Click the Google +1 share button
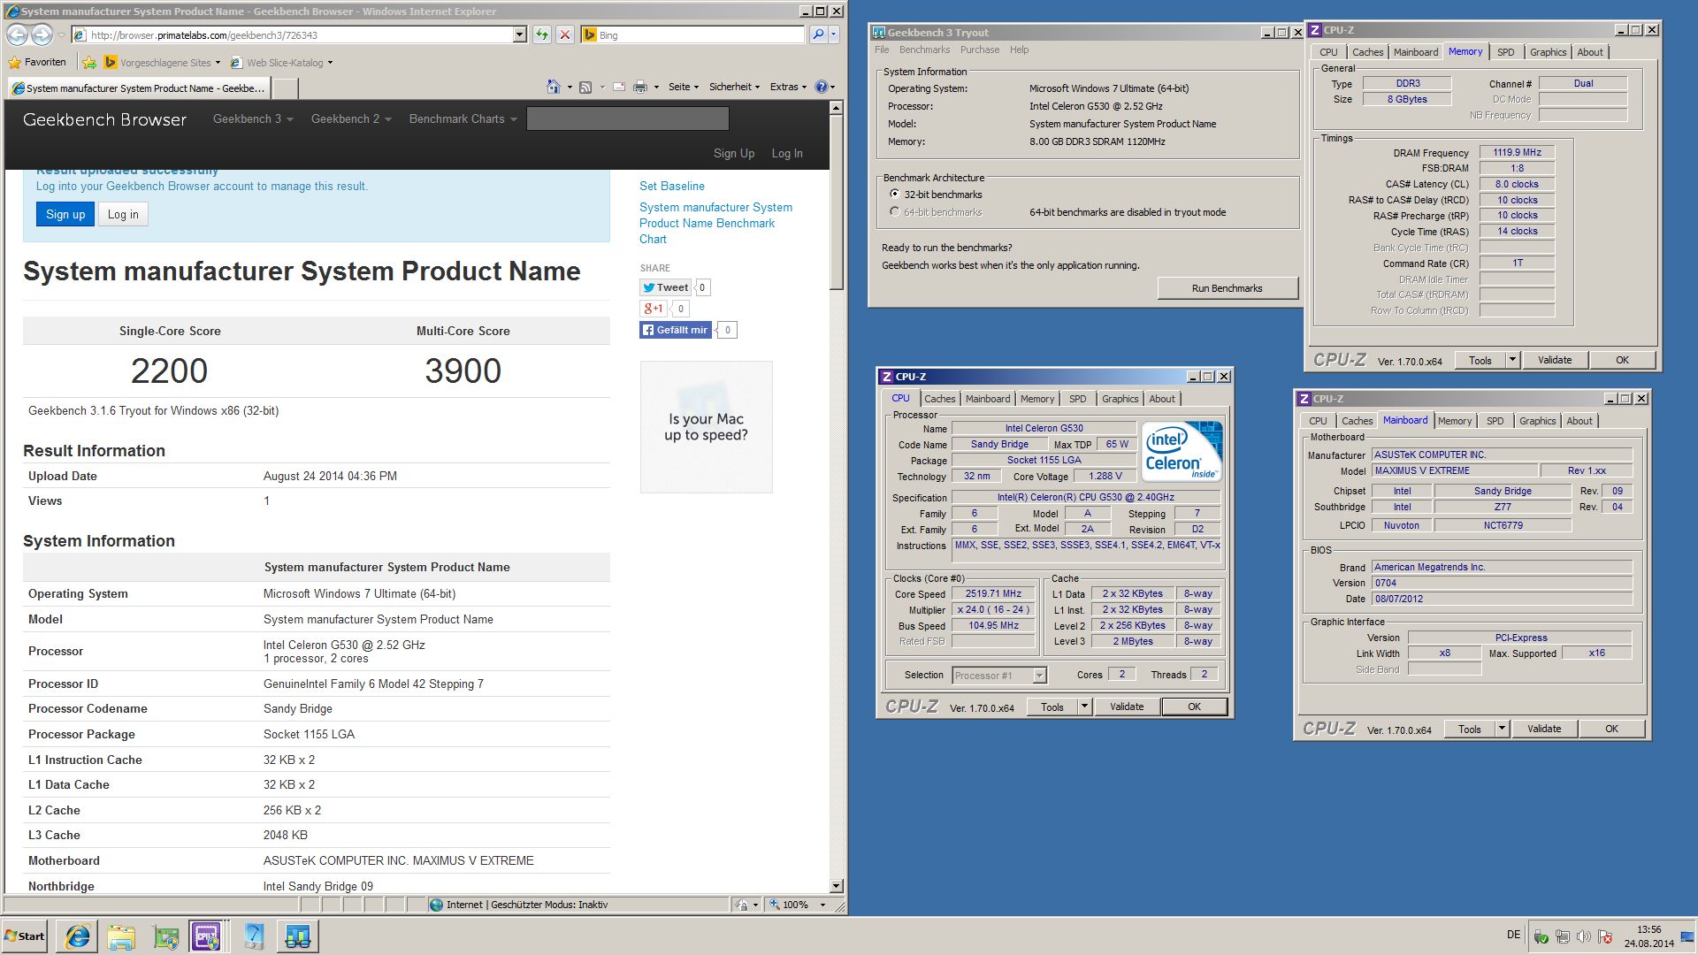 point(653,309)
